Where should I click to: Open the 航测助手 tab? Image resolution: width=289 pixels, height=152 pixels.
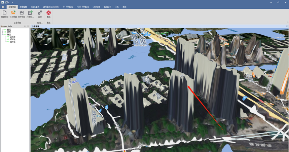(107, 7)
